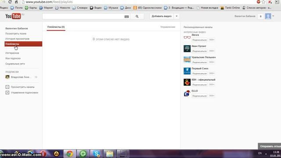
Task: Open the Маркет bookmark
Action: coord(46,8)
